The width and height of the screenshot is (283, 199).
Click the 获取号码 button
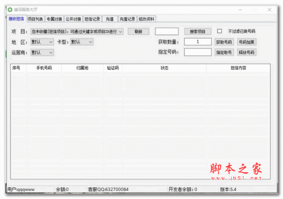[x=224, y=42]
